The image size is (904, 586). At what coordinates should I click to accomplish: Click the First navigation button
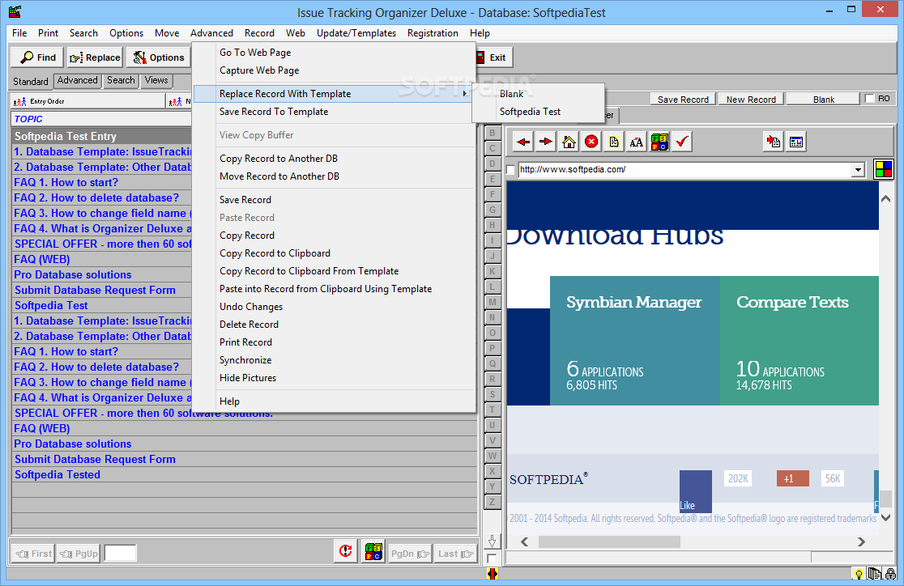click(33, 554)
